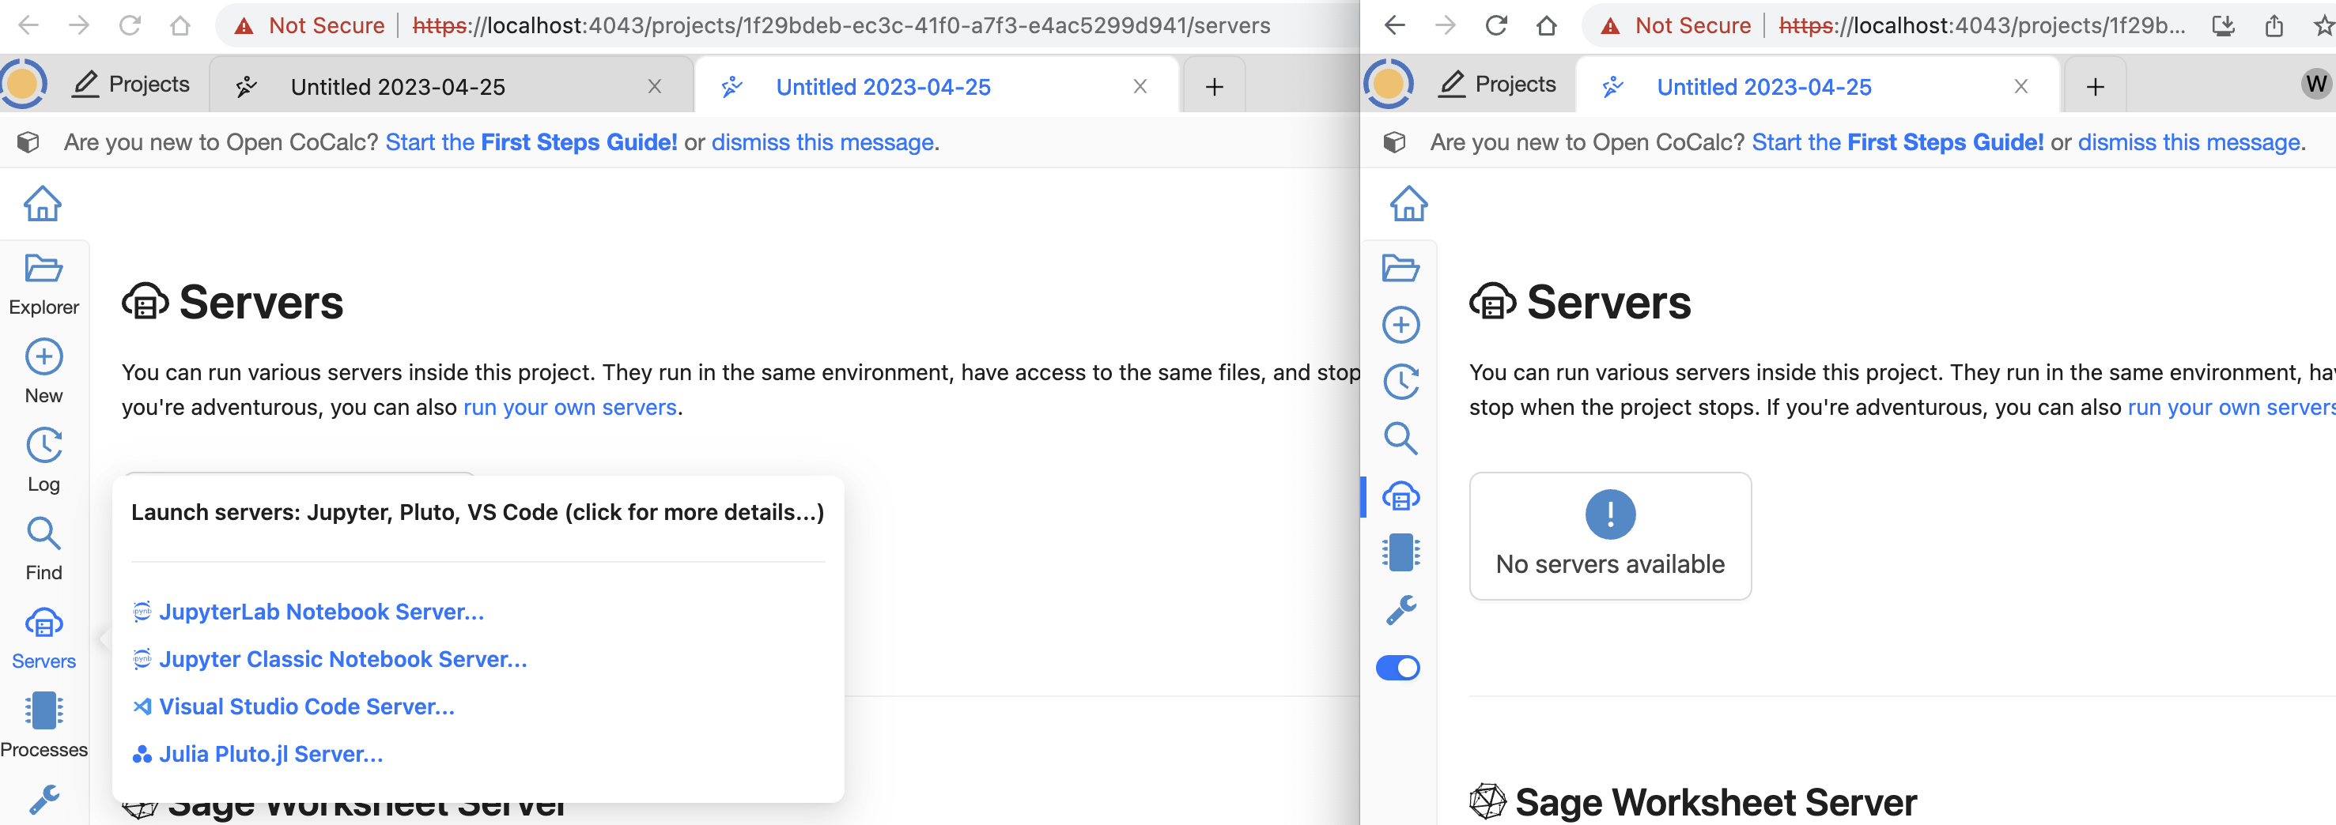Open the Explorer file panel

pyautogui.click(x=43, y=269)
